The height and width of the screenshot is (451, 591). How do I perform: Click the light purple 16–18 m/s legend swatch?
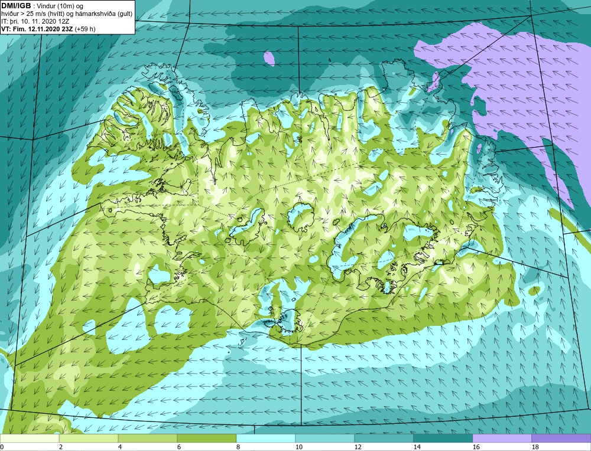[502, 439]
